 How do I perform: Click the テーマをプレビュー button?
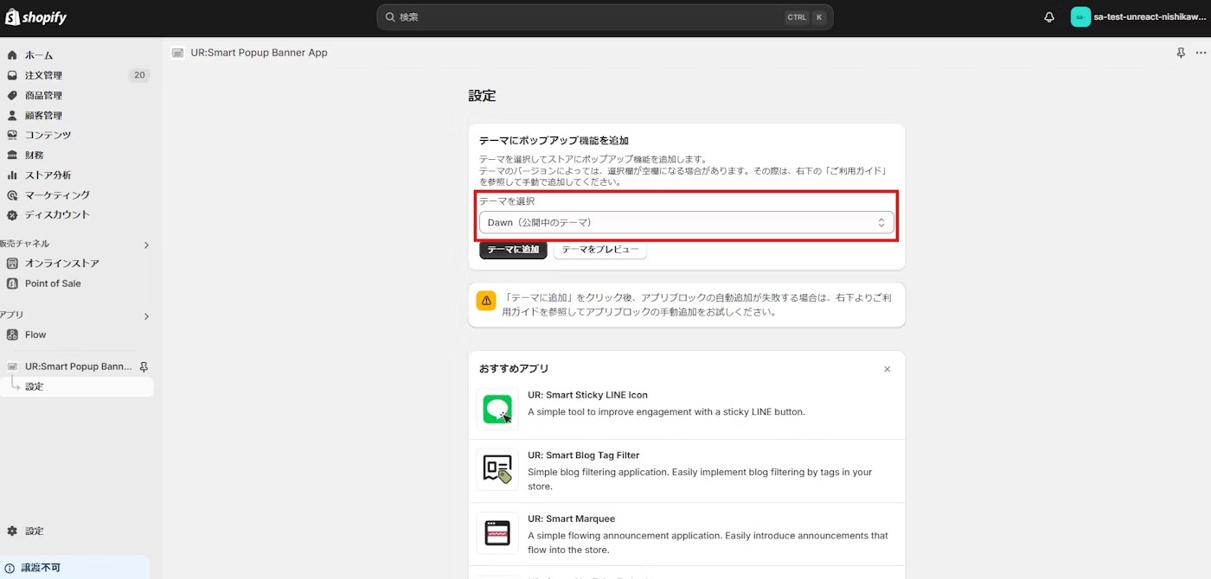coord(600,250)
